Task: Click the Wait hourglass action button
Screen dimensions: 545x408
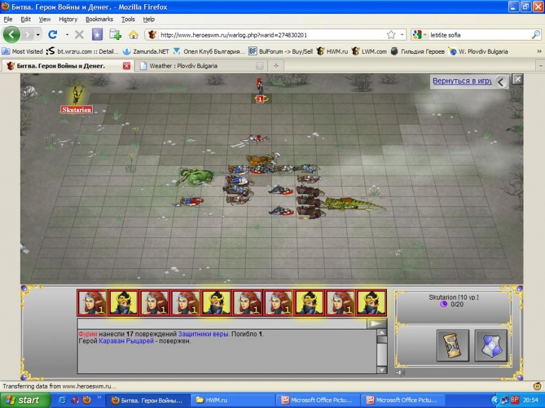Action: 452,346
